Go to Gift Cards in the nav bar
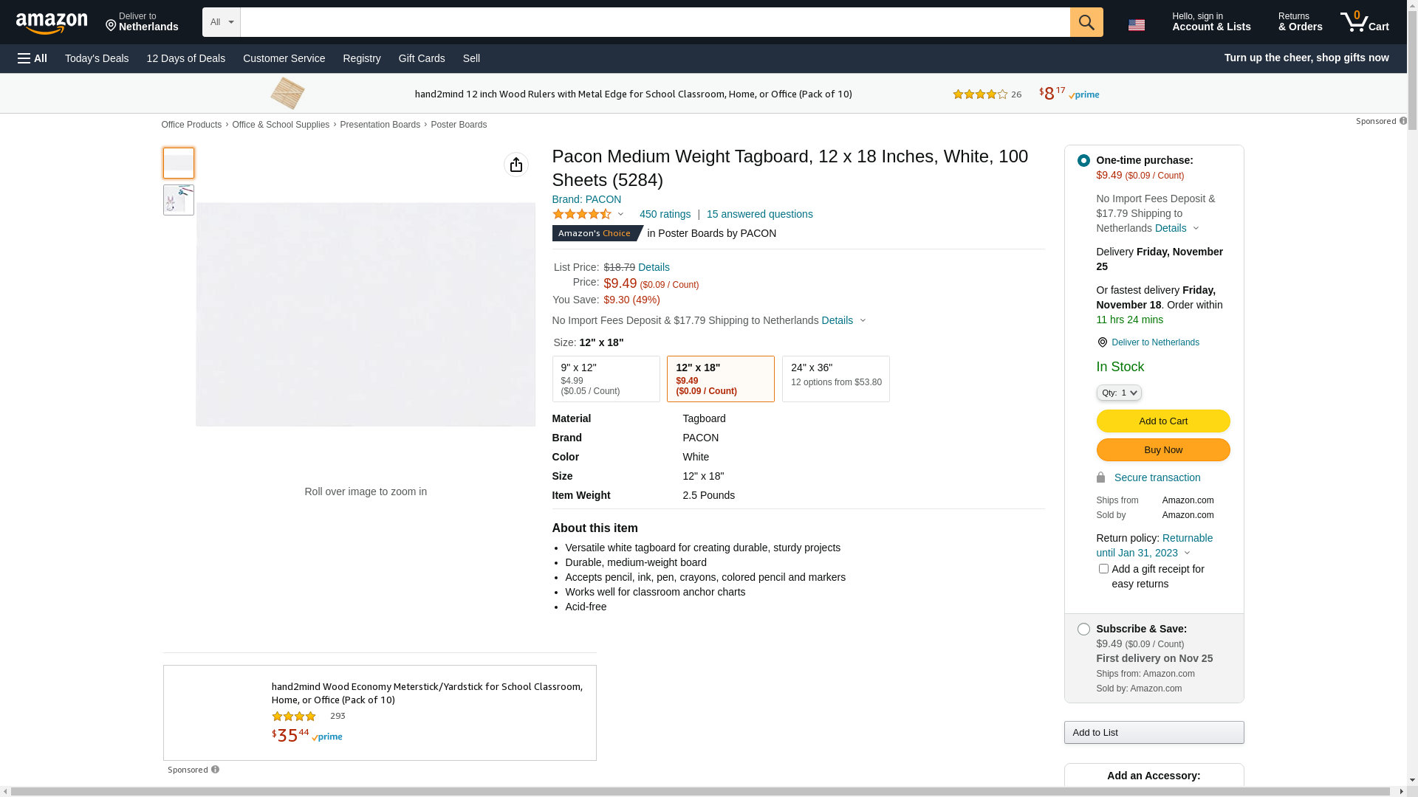 pyautogui.click(x=421, y=58)
